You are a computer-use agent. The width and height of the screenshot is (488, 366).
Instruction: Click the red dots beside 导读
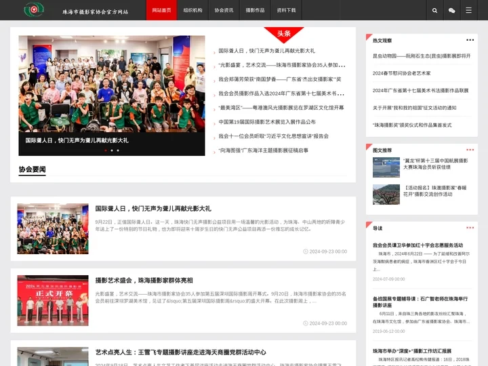tap(470, 228)
